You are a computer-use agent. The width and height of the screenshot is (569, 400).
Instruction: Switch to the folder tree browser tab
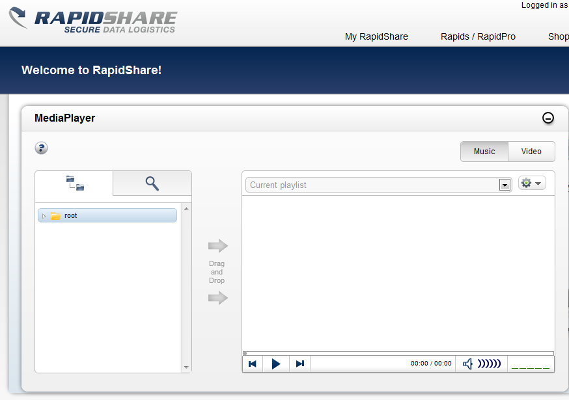pyautogui.click(x=74, y=183)
